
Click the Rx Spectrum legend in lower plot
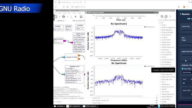(x=149, y=66)
